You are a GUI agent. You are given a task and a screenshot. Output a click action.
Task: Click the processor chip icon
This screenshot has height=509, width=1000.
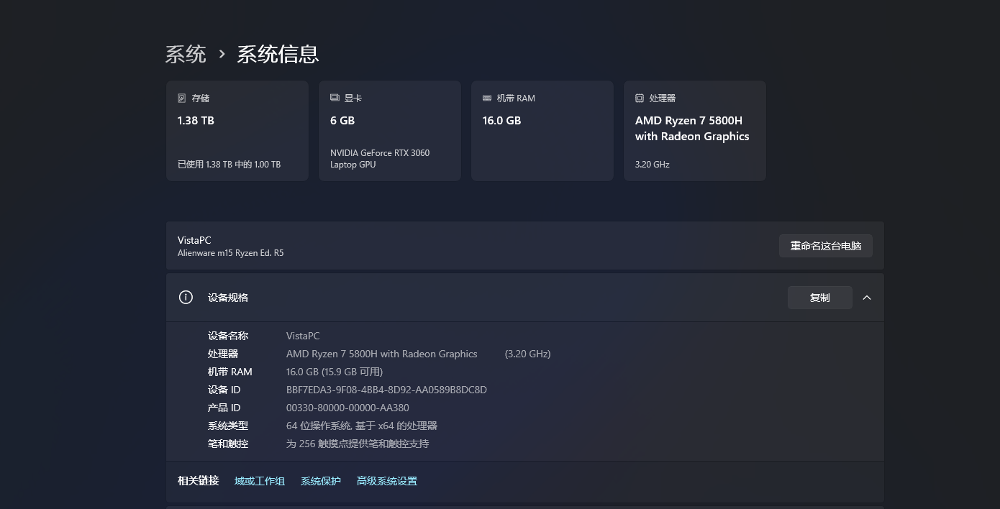click(x=640, y=98)
